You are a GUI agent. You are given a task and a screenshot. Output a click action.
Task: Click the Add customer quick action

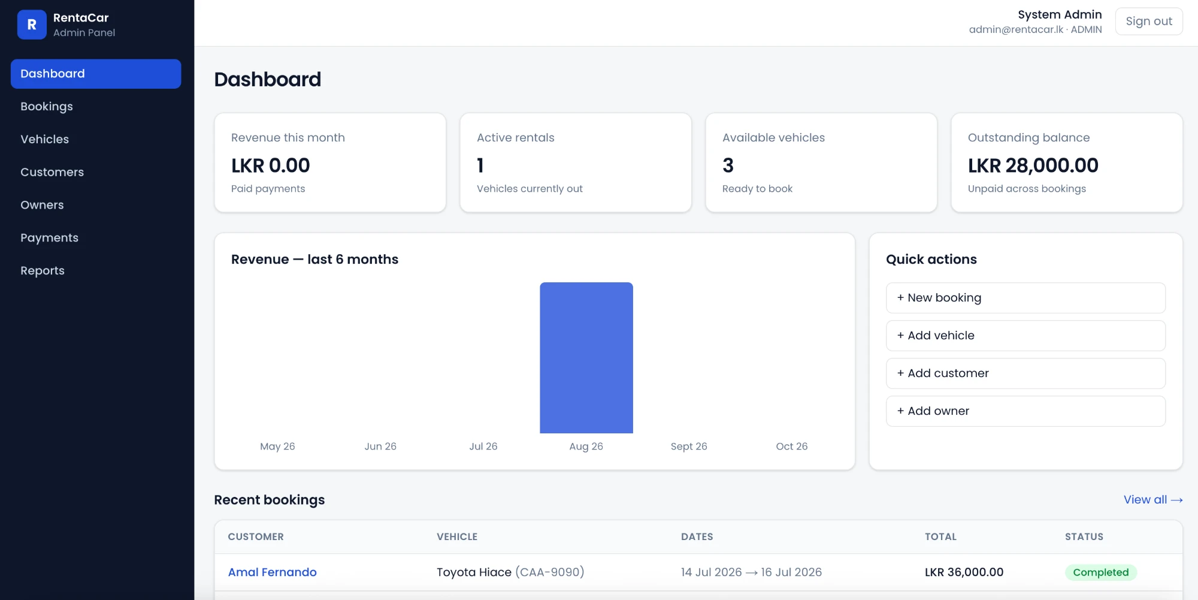click(1025, 373)
